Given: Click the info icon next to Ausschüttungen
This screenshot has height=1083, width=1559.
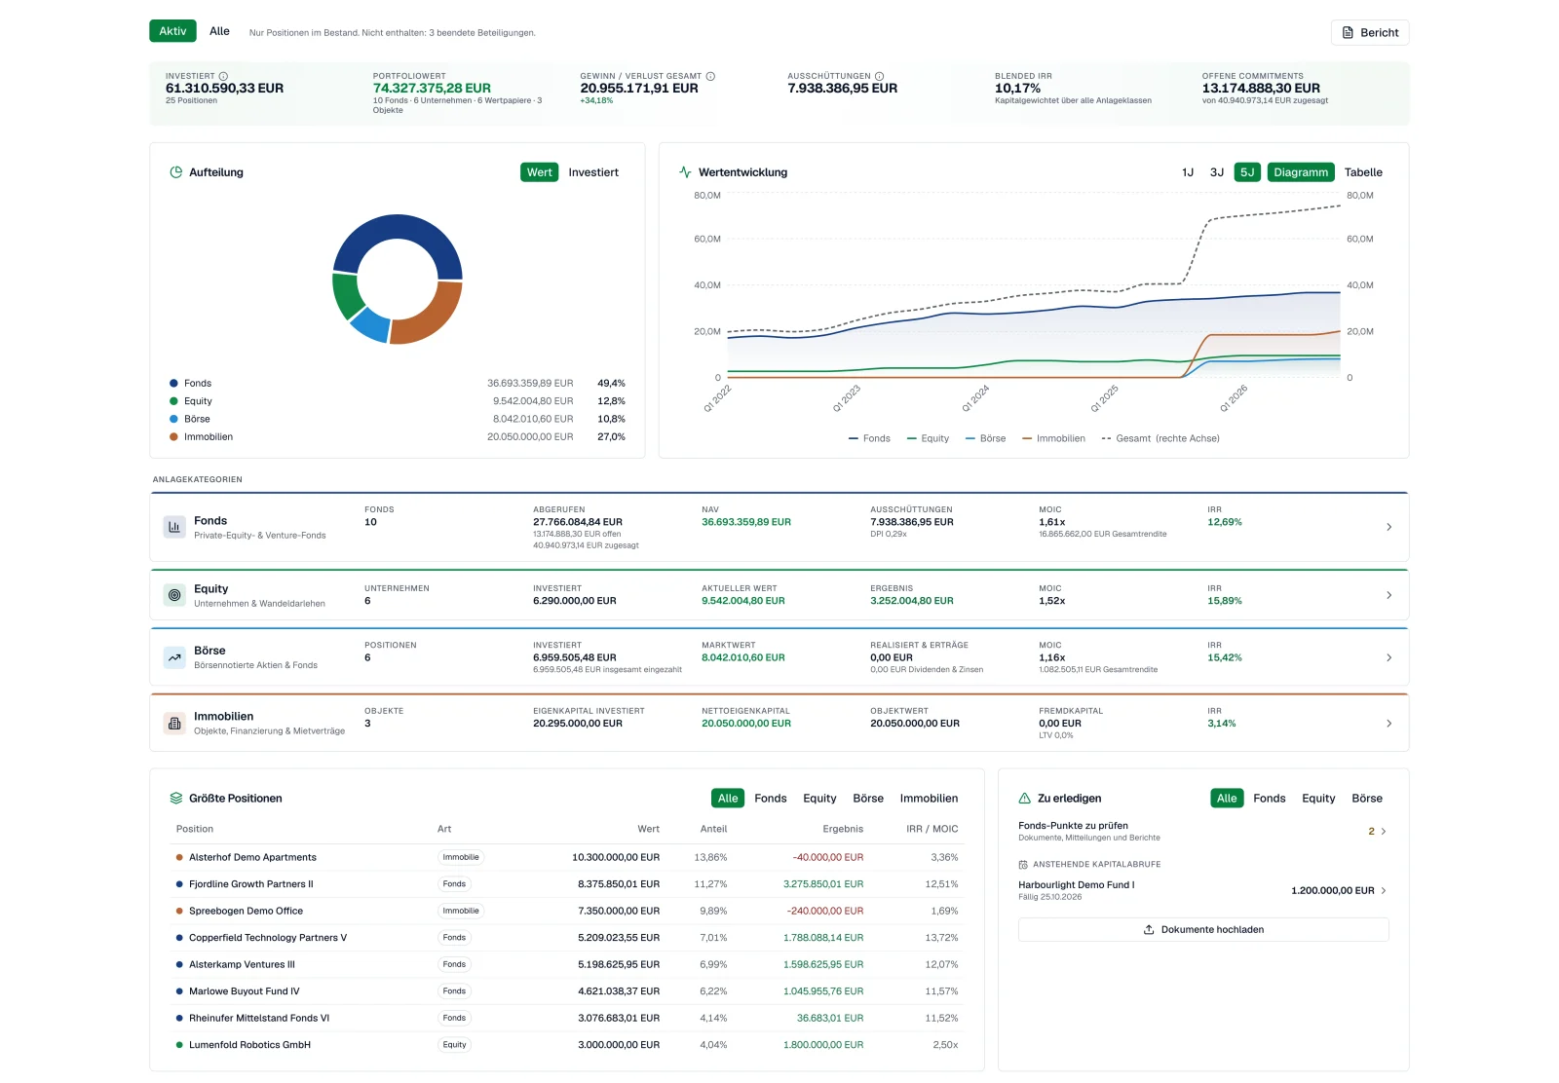Looking at the screenshot, I should pos(879,76).
